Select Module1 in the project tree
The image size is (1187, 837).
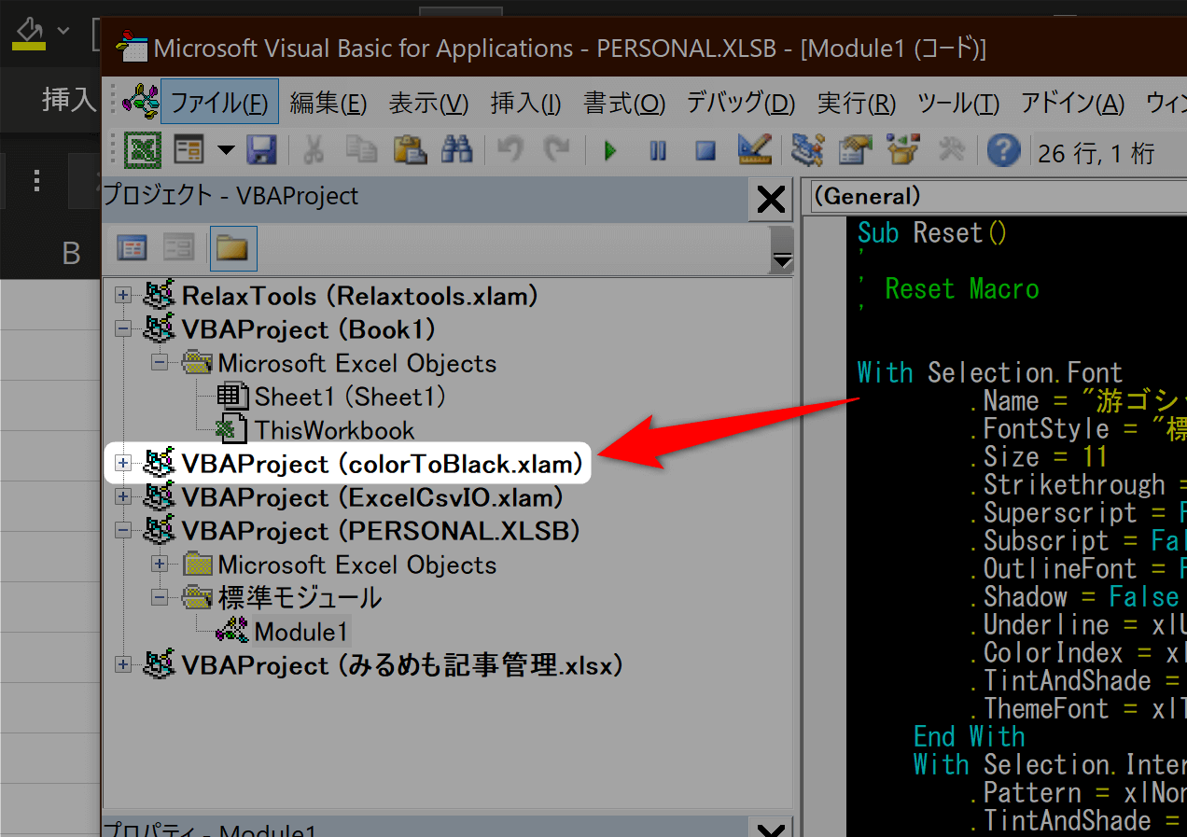tap(300, 632)
